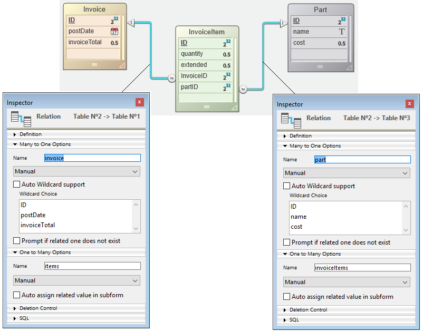Close the left Inspector panel
The height and width of the screenshot is (331, 423).
pos(140,102)
